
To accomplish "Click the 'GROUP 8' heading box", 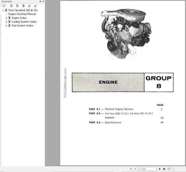I will point(159,82).
